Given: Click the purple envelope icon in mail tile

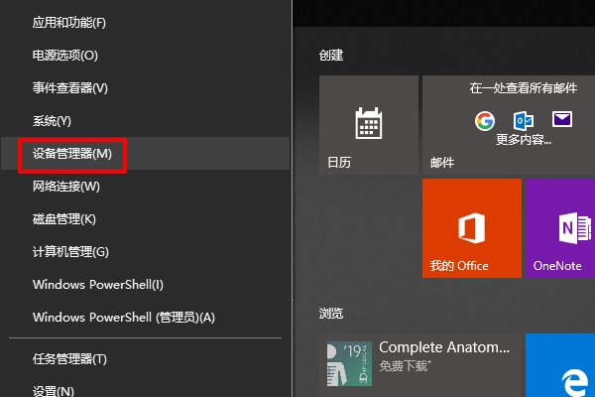Looking at the screenshot, I should tap(562, 119).
